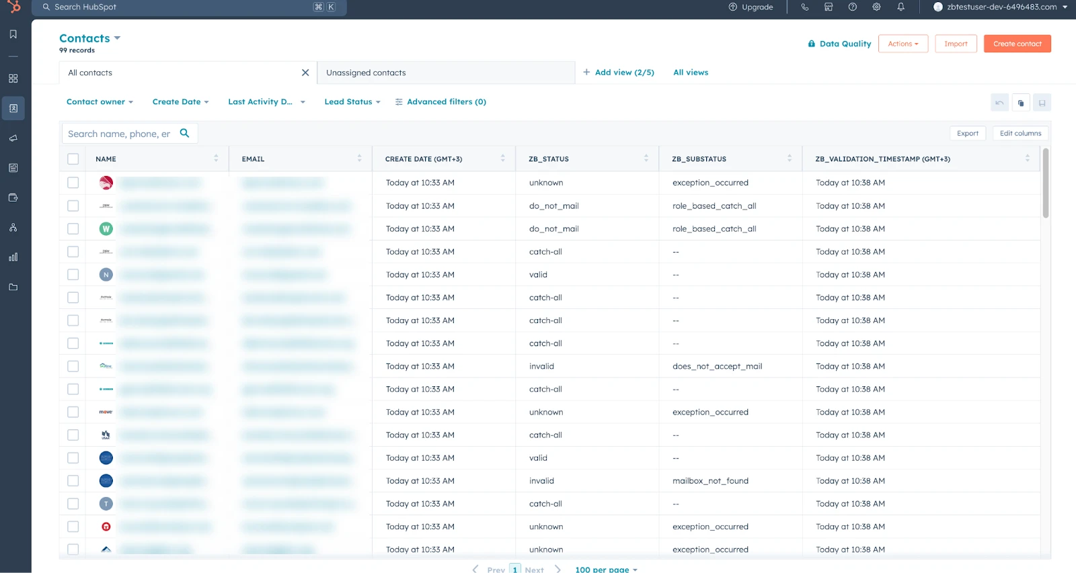
Task: Open the All views link
Action: [x=691, y=73]
